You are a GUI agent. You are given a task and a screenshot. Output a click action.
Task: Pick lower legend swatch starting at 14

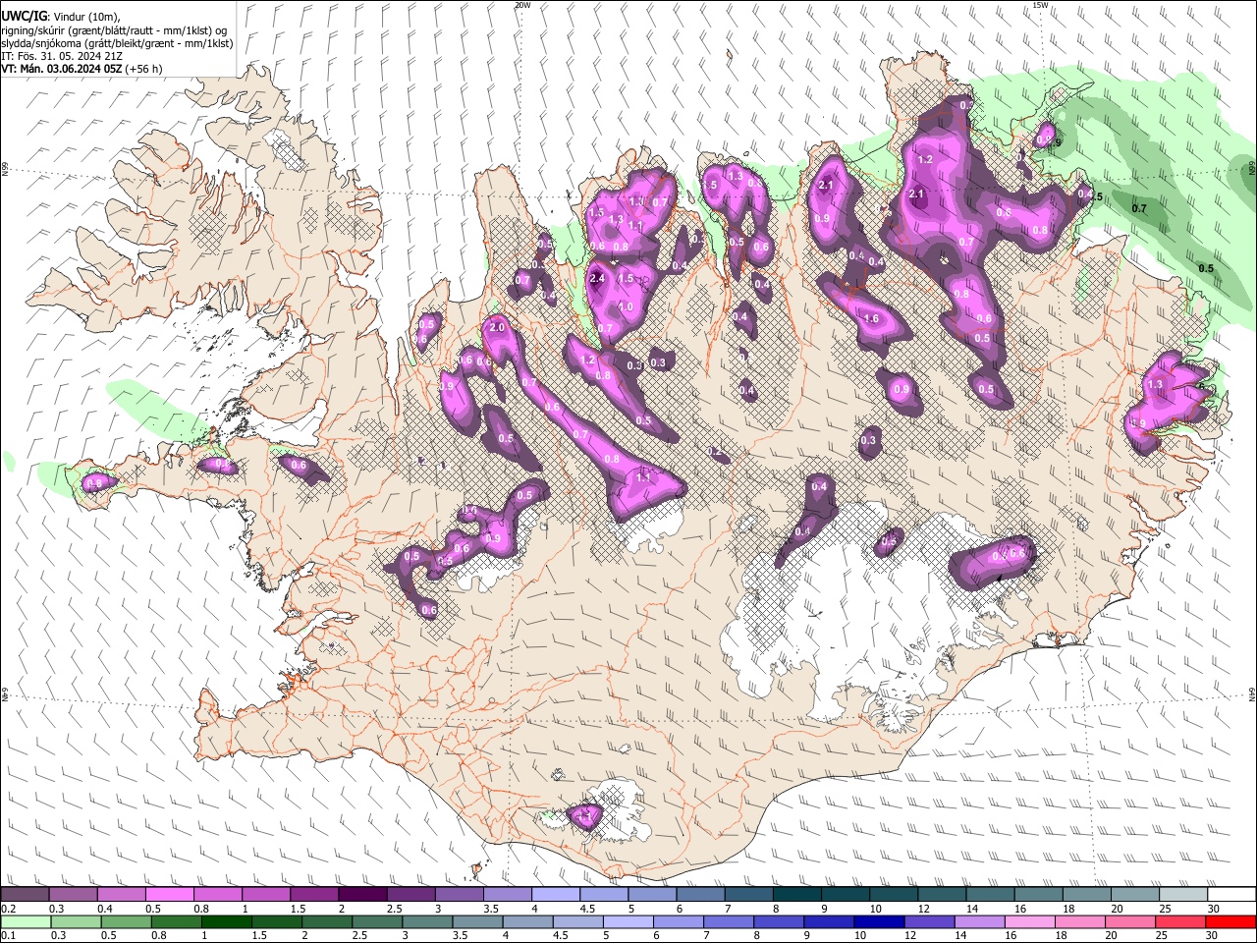pos(980,921)
